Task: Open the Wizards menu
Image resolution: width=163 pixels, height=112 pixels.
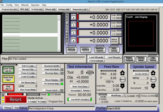Action: [25, 5]
